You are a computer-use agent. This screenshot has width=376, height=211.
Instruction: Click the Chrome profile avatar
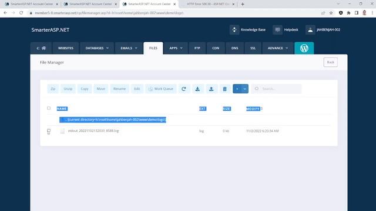tap(364, 13)
